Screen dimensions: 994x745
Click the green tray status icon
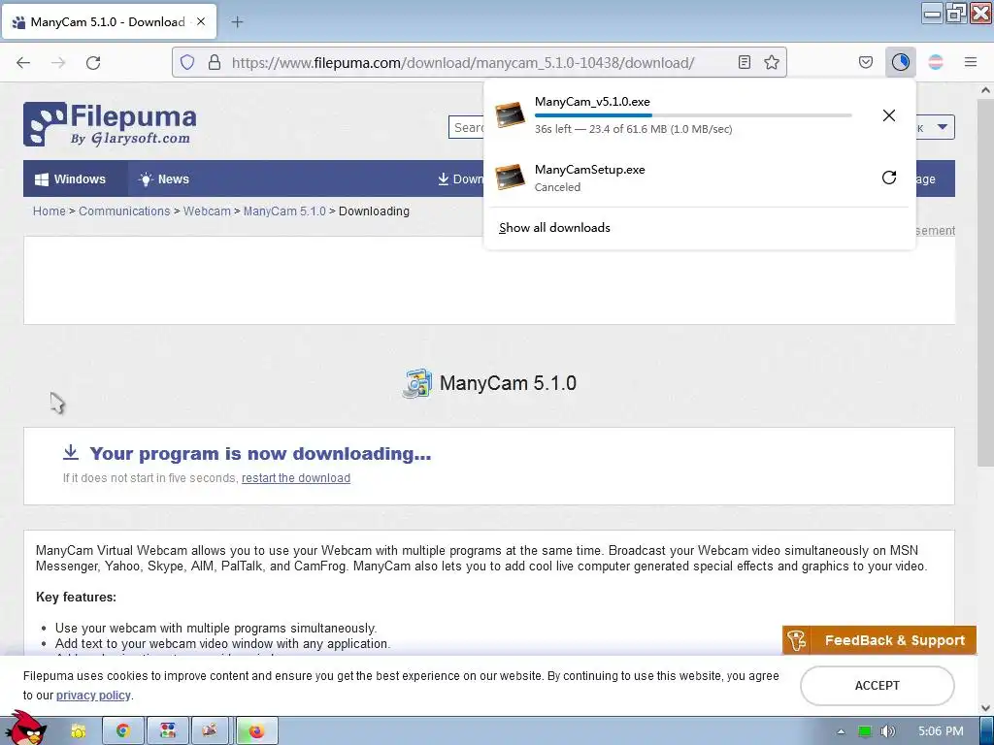[864, 731]
